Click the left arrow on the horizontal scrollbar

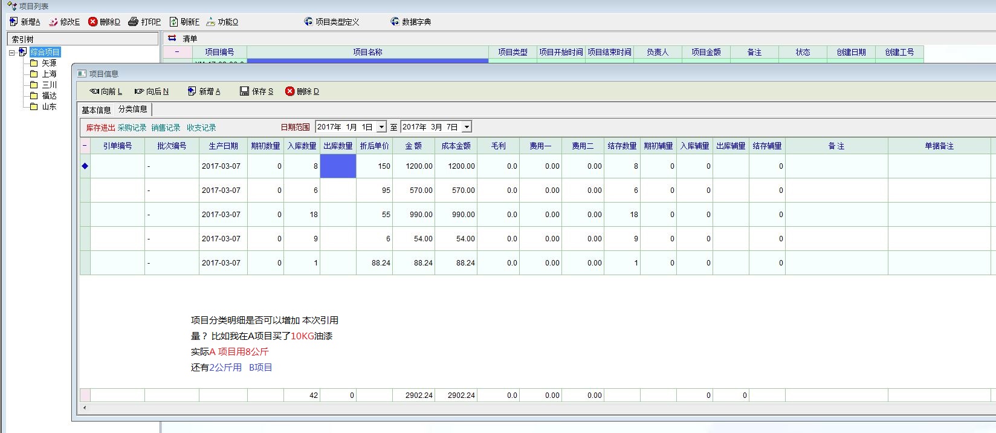[x=84, y=408]
